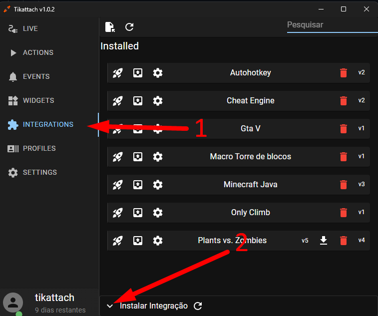Click export icon for Minecraft Java
The height and width of the screenshot is (316, 378).
(138, 185)
